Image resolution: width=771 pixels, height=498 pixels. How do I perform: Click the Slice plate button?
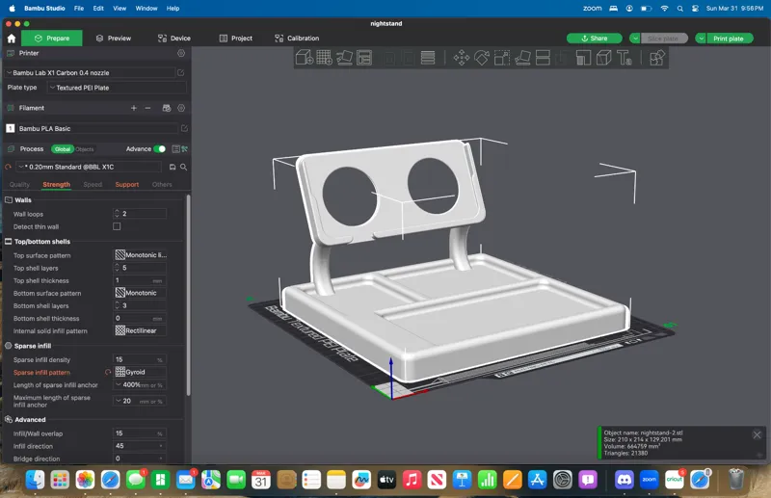(664, 39)
